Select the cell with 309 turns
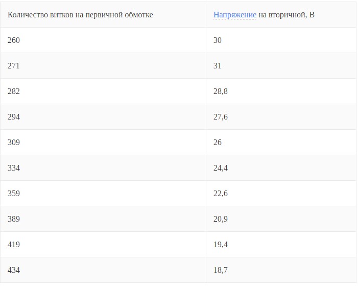358x287 pixels. [14, 142]
